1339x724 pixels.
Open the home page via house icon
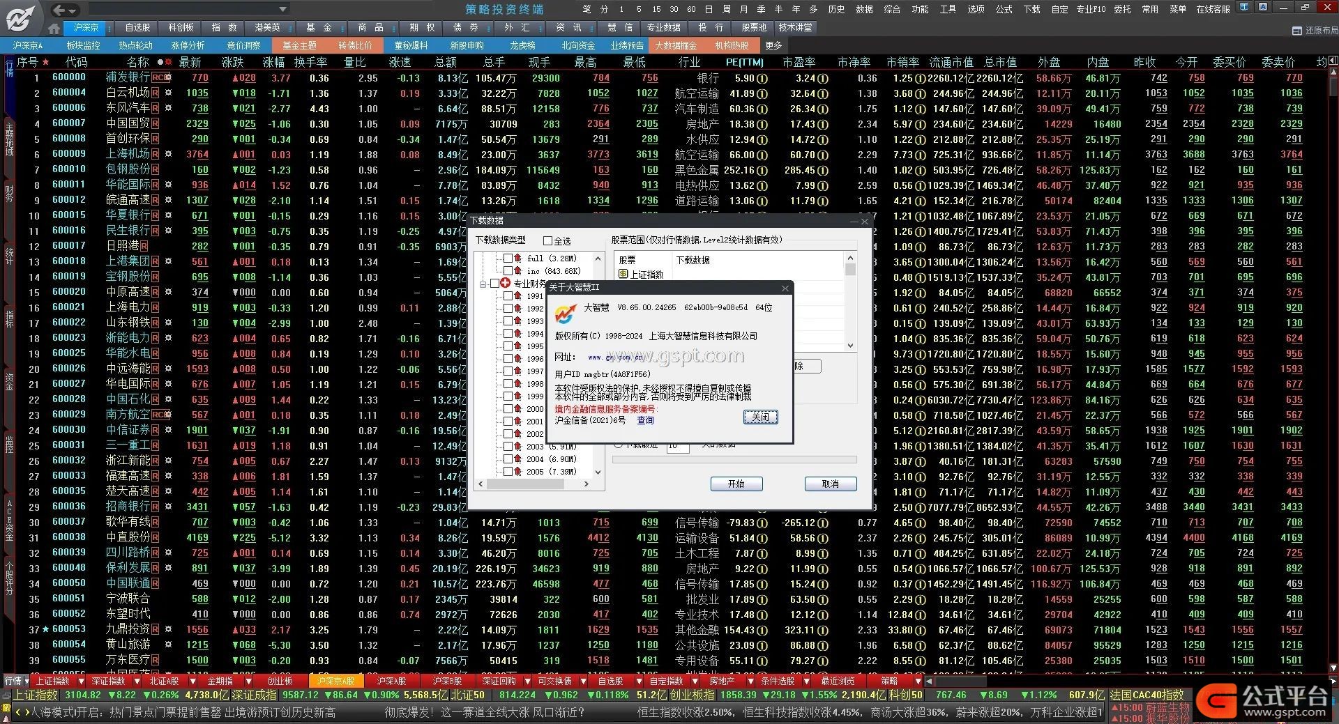(x=54, y=29)
